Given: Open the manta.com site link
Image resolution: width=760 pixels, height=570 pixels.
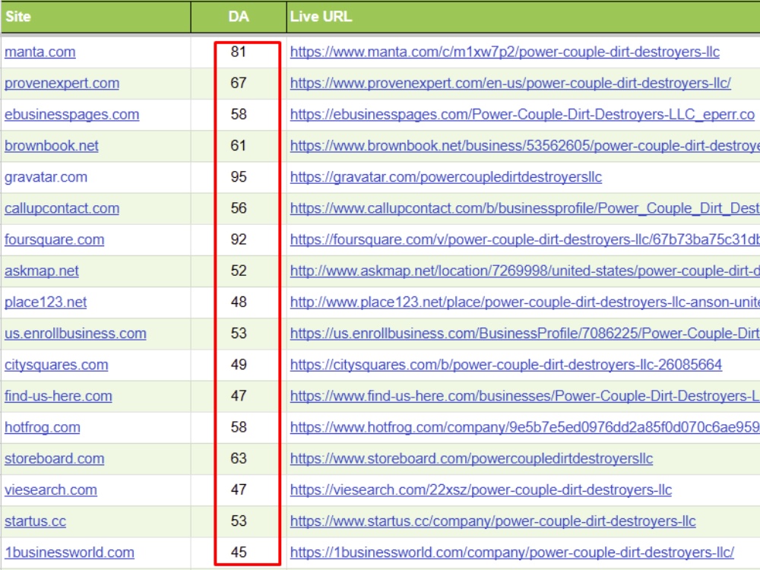Looking at the screenshot, I should [40, 52].
